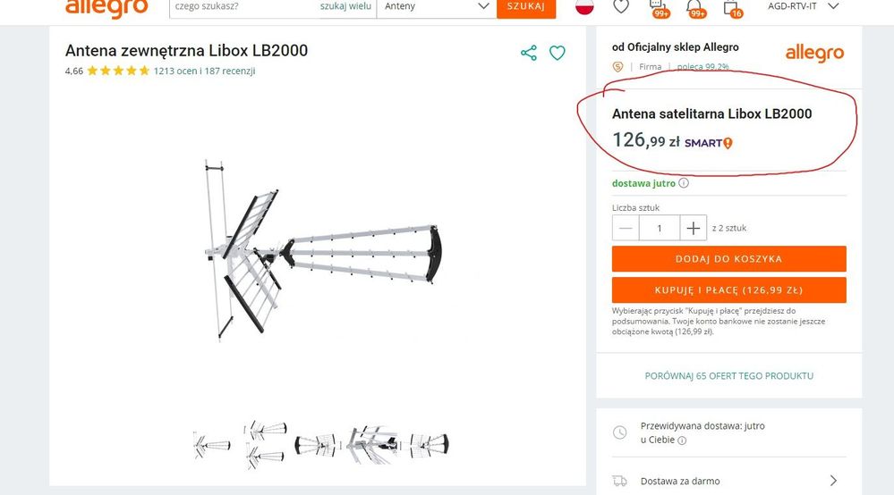894x495 pixels.
Task: Click the share icon near product title
Action: click(x=529, y=53)
